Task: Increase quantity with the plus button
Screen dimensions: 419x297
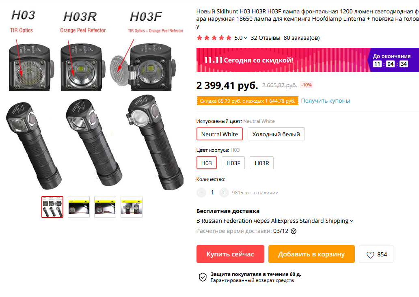Action: pyautogui.click(x=224, y=193)
